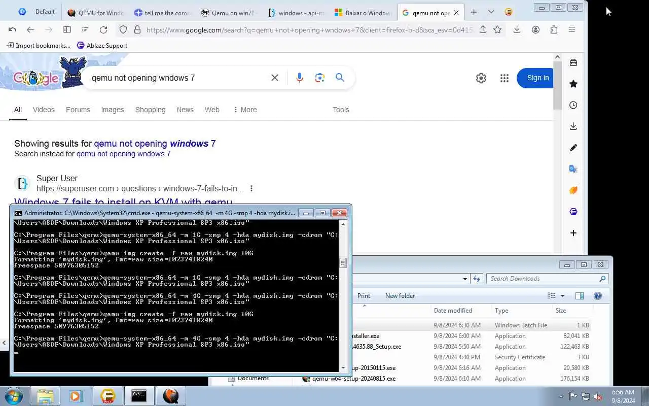Search instead for 'qemu not opening wndows 7'
This screenshot has width=649, height=406.
[123, 154]
